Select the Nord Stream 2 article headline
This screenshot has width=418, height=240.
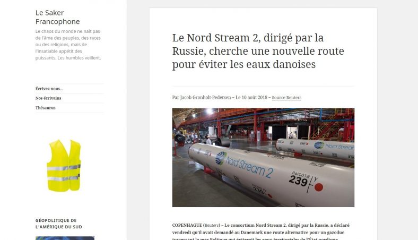[x=258, y=51]
